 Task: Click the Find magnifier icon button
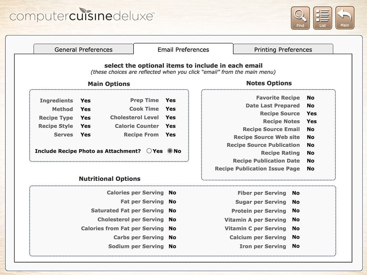[300, 18]
